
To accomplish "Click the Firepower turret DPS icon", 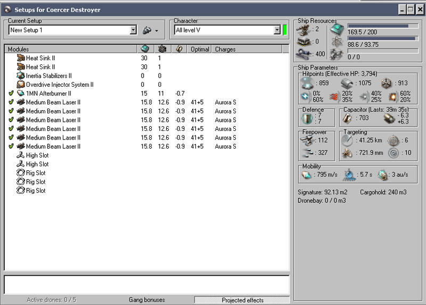I will click(307, 141).
